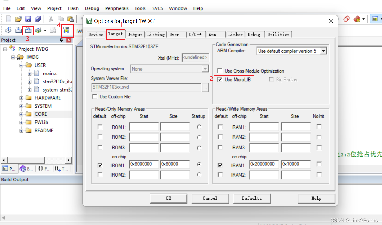Click the LOAD download to flash icon

click(x=66, y=30)
